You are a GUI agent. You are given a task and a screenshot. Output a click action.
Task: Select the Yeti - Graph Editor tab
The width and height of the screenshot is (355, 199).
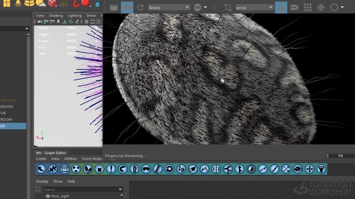click(51, 153)
